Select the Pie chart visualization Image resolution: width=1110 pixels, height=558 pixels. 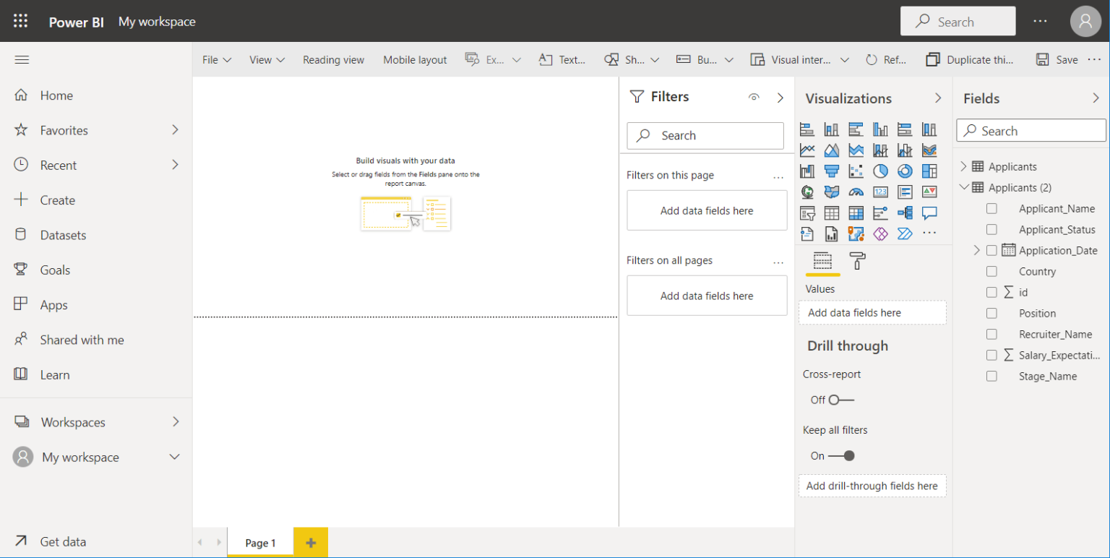tap(881, 171)
